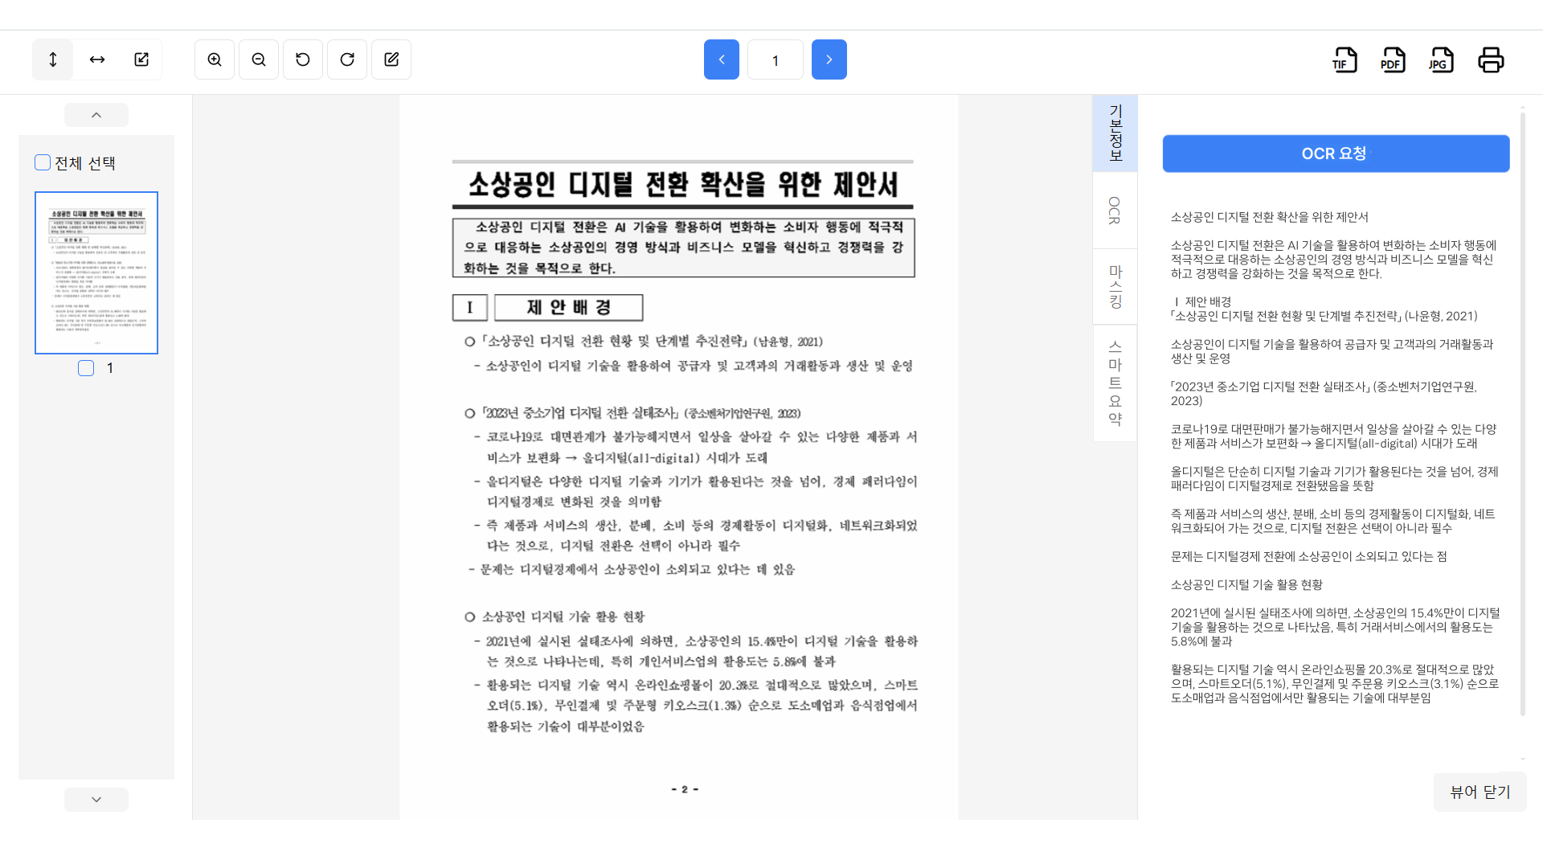The width and height of the screenshot is (1543, 868).
Task: Tick the checkbox under page 1 thumbnail
Action: tap(86, 368)
